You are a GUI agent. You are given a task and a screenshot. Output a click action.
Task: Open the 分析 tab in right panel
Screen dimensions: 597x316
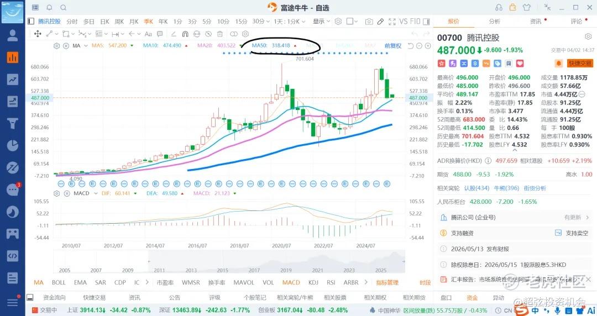(x=495, y=22)
